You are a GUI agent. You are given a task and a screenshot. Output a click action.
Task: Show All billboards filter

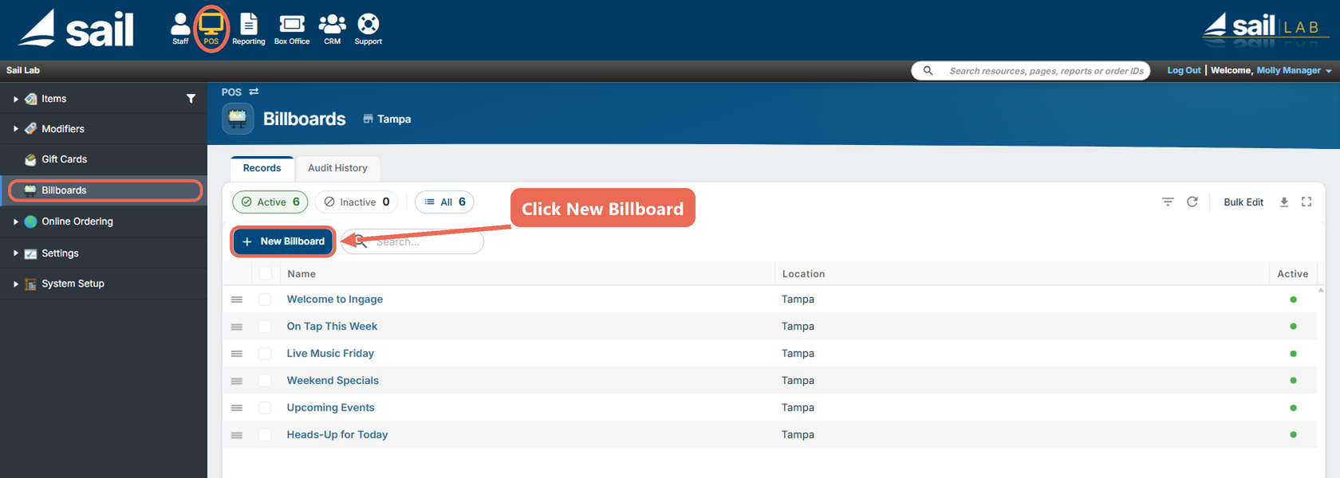pos(444,202)
